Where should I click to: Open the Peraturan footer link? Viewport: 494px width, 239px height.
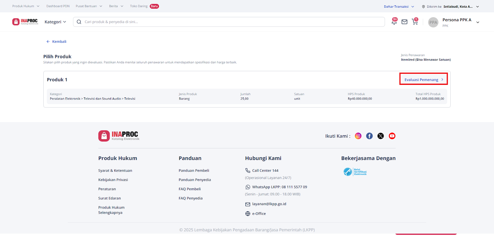[x=107, y=189]
